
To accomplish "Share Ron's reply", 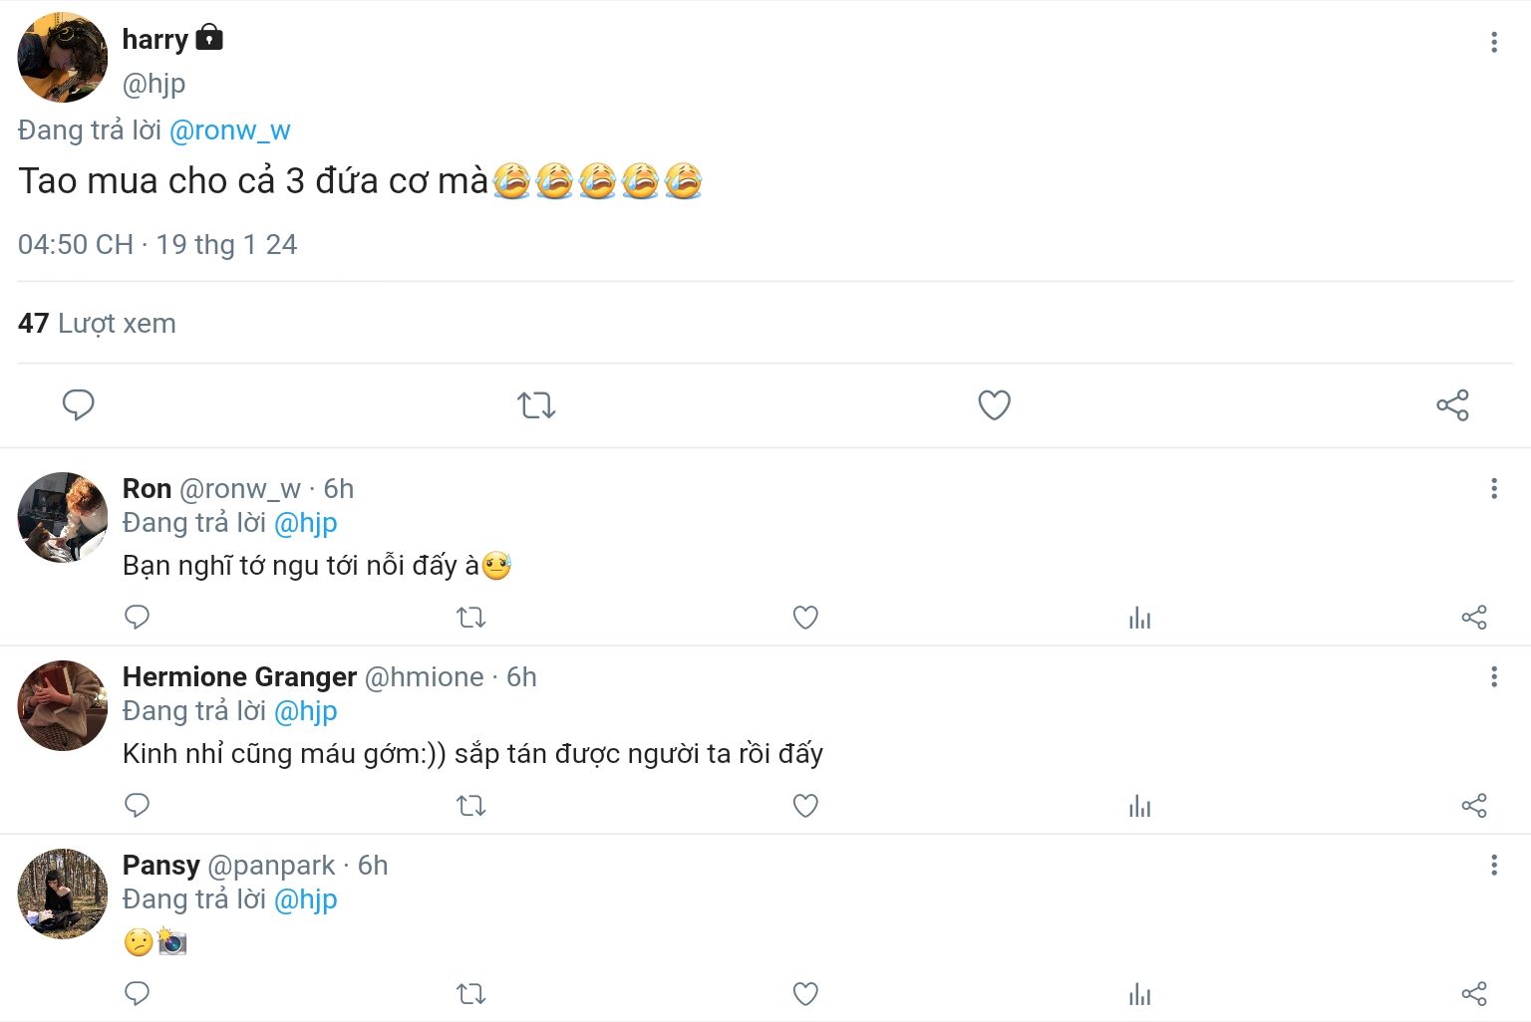I will coord(1473,618).
